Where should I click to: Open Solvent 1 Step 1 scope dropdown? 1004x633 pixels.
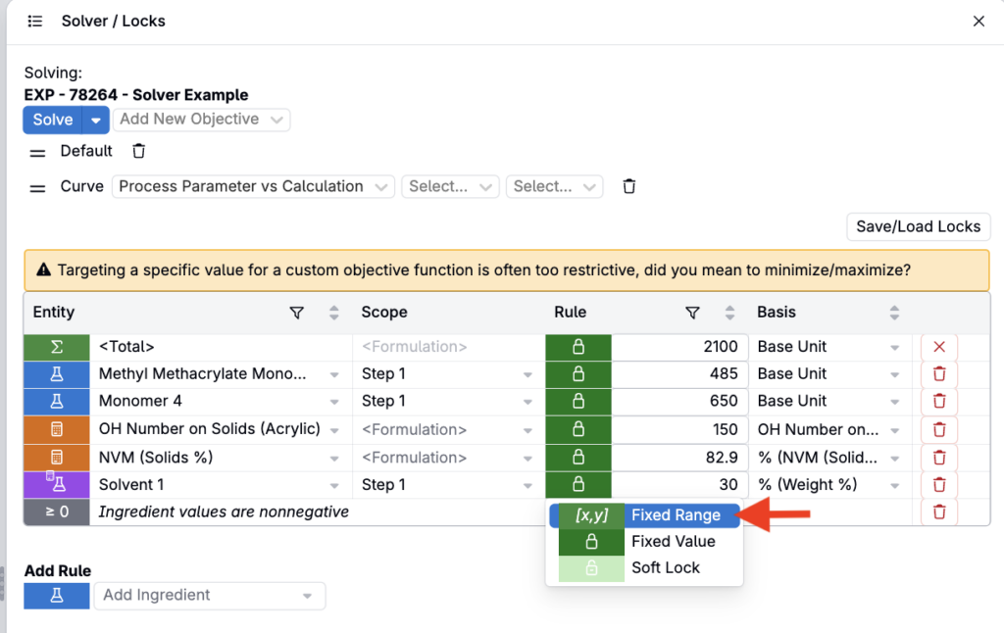coord(527,486)
